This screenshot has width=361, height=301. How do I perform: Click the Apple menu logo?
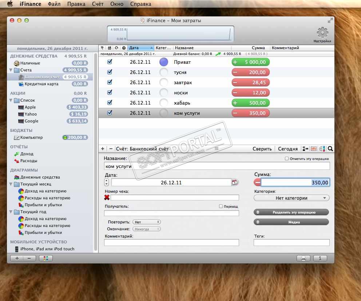[10, 4]
